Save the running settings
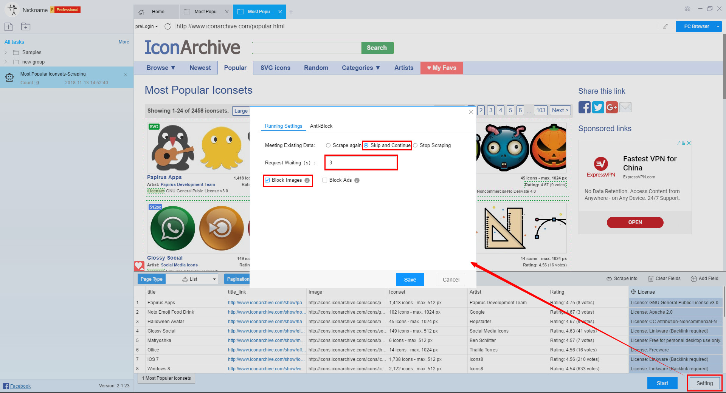726x393 pixels. click(x=410, y=279)
